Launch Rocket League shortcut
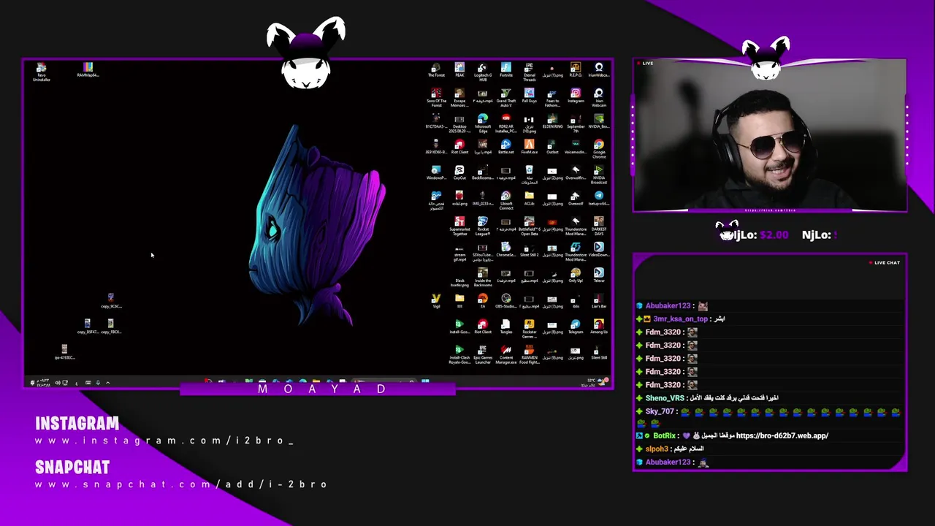Screen dimensions: 935x526 (483, 226)
